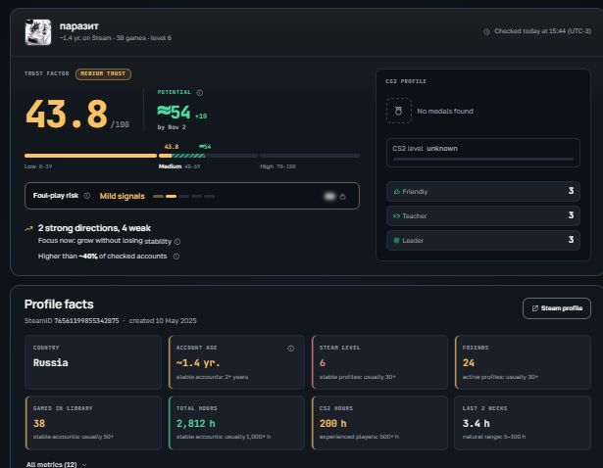Open the Potential info icon
Viewport: 603px width, 468px height.
tap(200, 93)
